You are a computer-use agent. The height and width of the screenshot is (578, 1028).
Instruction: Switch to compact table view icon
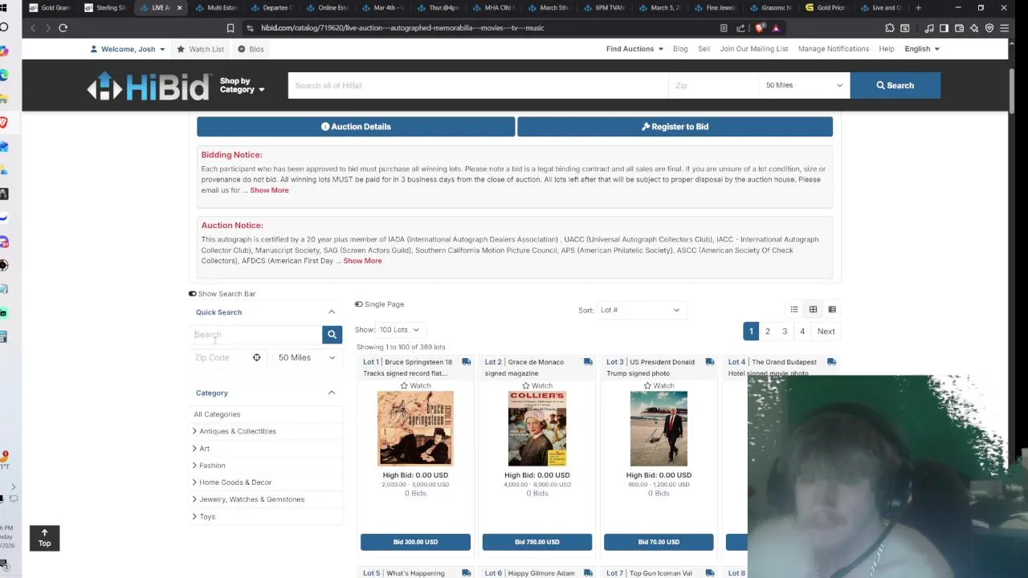coord(832,309)
